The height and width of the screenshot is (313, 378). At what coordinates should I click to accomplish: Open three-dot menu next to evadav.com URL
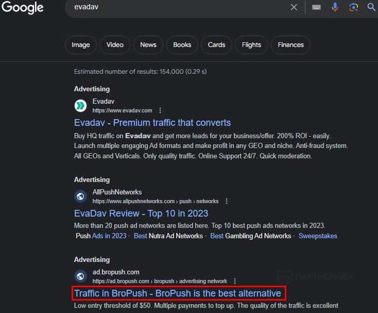(x=160, y=110)
